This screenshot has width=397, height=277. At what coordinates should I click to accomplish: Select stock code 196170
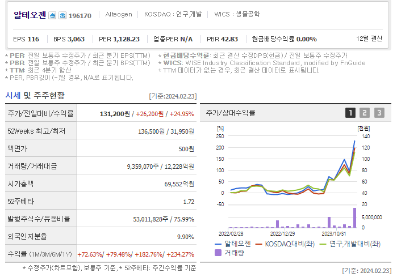(80, 16)
